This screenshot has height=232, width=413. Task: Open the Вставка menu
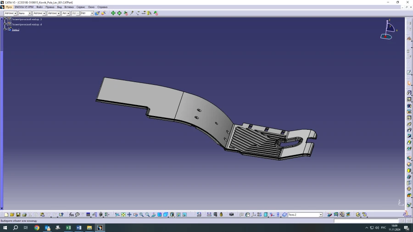click(x=69, y=7)
